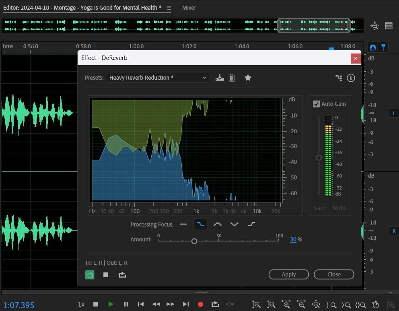Pause playback in transport bar

tap(126, 304)
